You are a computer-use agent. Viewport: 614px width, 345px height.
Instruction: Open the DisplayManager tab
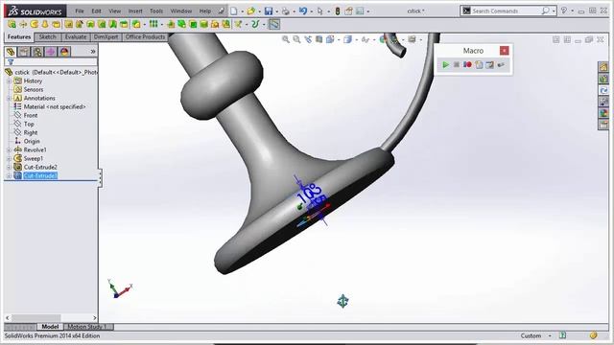click(64, 52)
